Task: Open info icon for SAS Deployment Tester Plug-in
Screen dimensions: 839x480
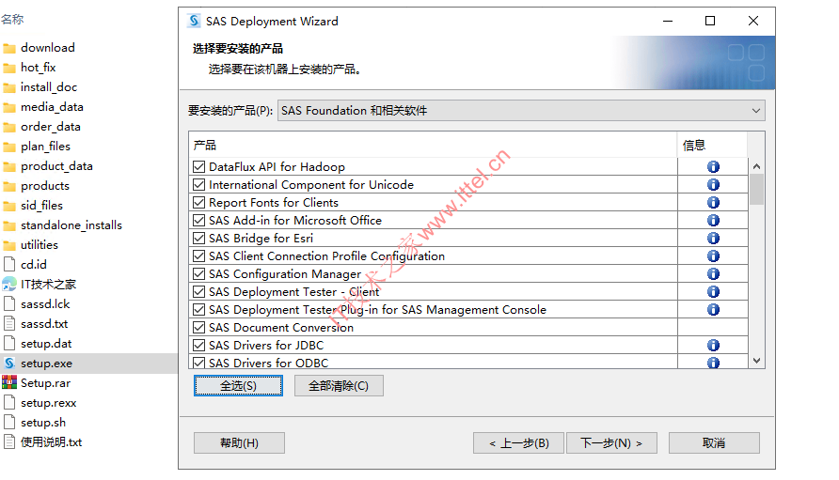Action: (x=713, y=309)
